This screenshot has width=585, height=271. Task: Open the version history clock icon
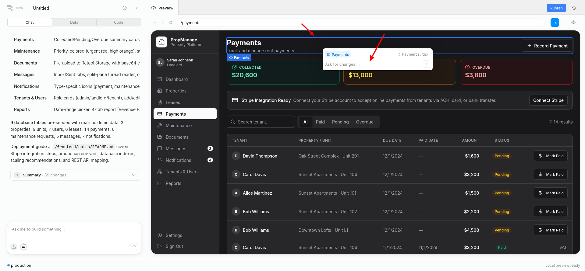pos(574,8)
